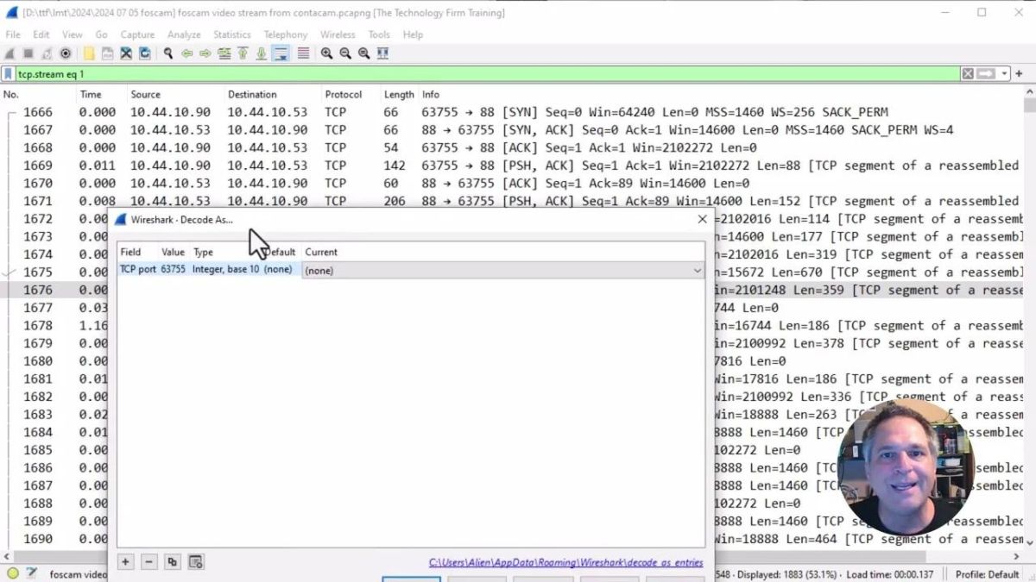
Task: Add new Decode As entry
Action: (125, 562)
